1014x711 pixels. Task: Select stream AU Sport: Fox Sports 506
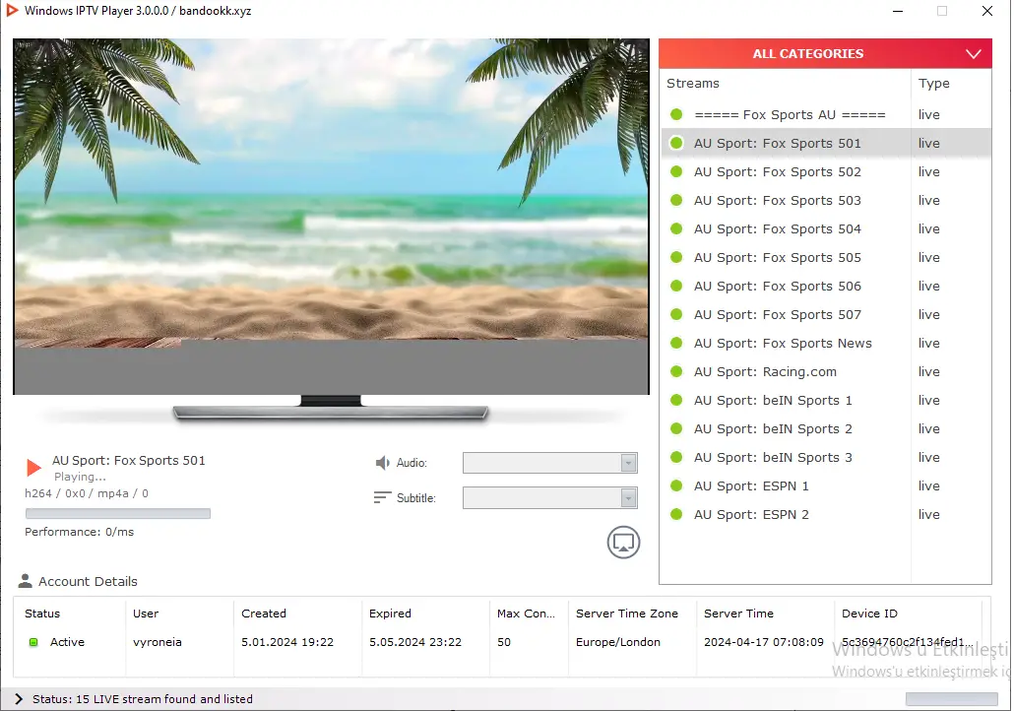click(x=827, y=286)
